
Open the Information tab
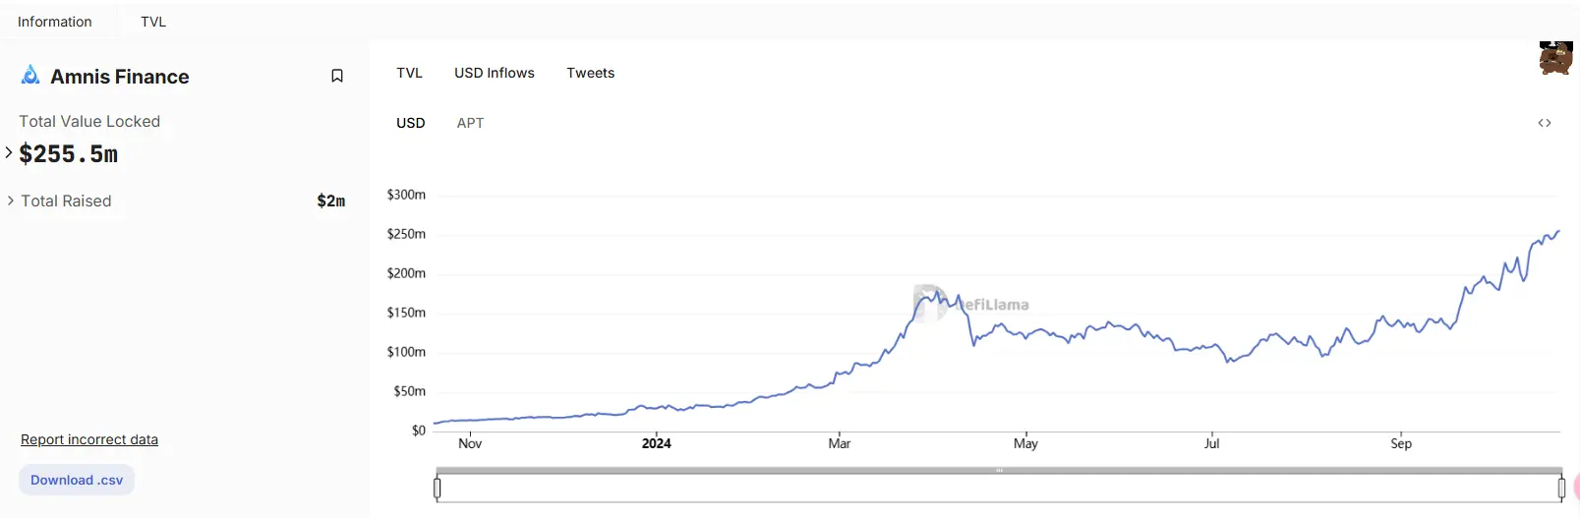[55, 22]
